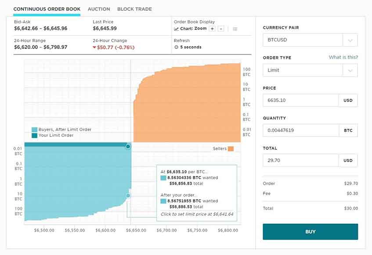Select the Continuous Order Book tab
372x255 pixels.
[x=47, y=9]
